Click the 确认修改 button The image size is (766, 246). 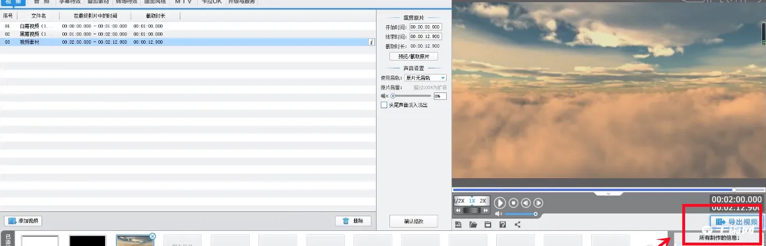tap(414, 221)
